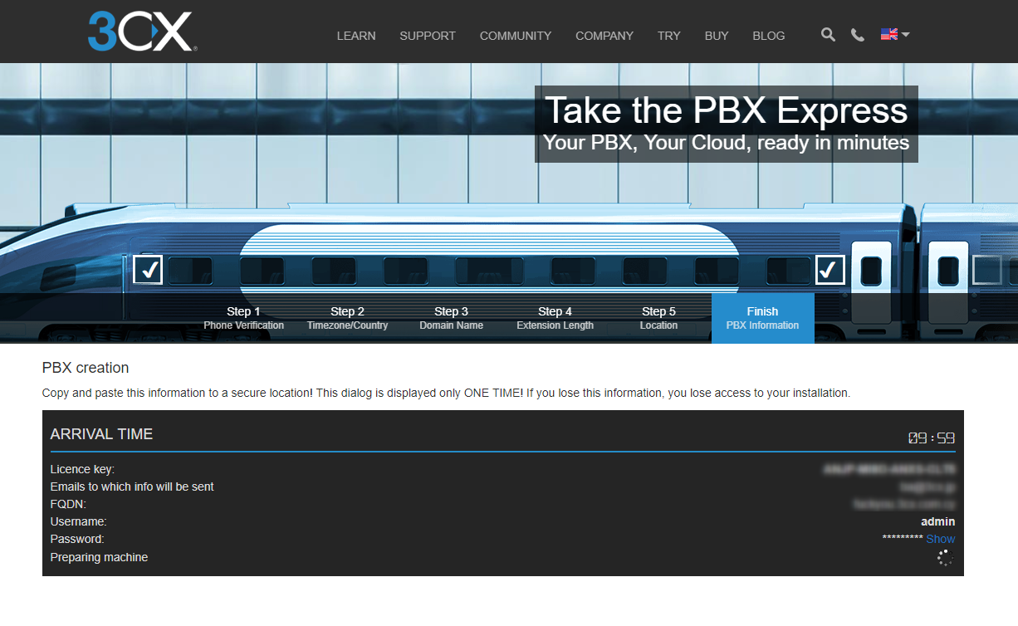Click the Preparing machine loading spinner
Image resolution: width=1018 pixels, height=626 pixels.
point(945,558)
